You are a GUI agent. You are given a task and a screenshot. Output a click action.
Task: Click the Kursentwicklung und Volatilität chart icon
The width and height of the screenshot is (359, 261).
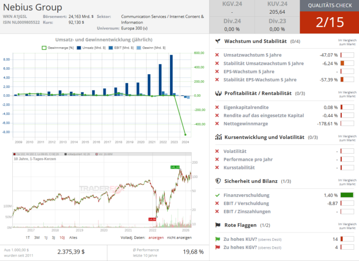point(217,137)
